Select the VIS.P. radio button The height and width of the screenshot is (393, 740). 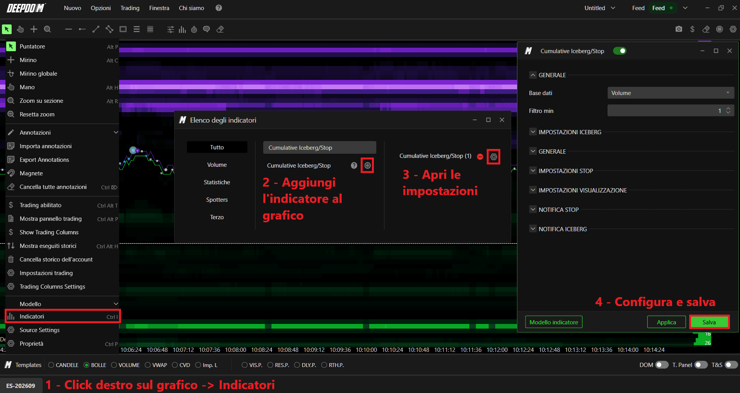click(244, 365)
